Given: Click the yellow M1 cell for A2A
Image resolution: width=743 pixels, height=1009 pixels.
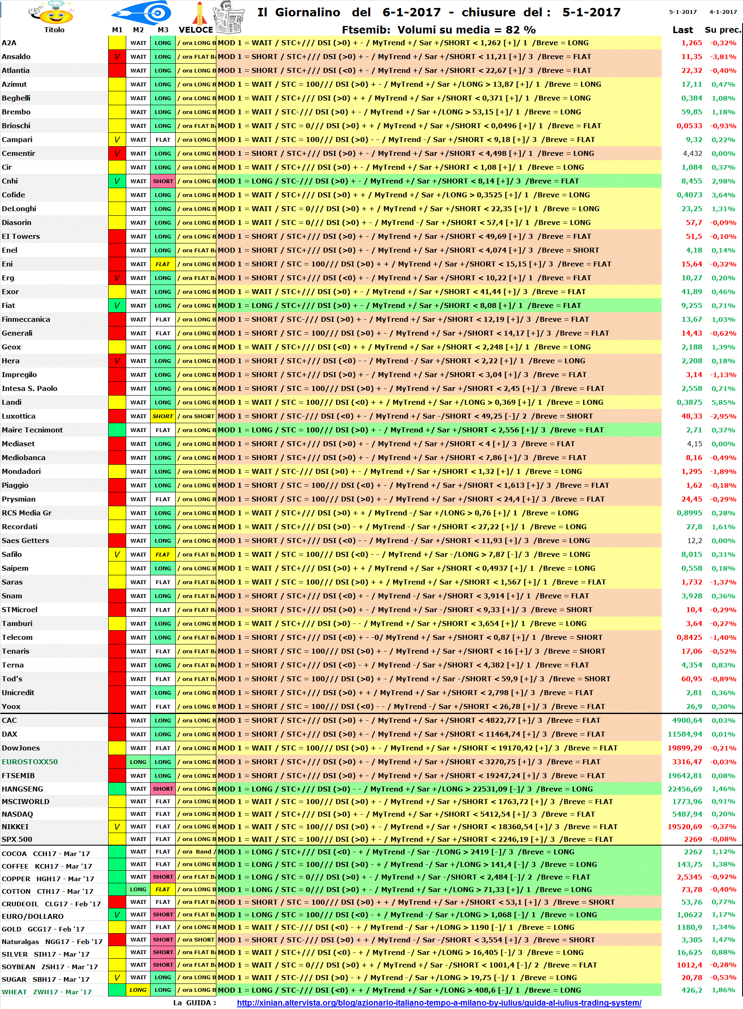Looking at the screenshot, I should click(117, 43).
